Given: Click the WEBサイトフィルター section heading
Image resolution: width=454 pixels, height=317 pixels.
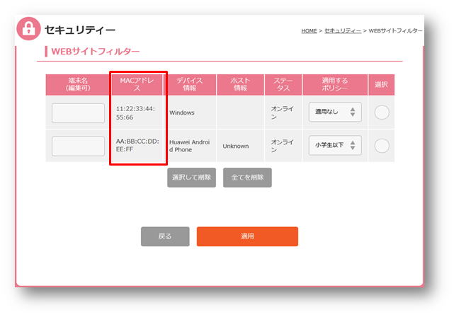Looking at the screenshot, I should coord(95,52).
